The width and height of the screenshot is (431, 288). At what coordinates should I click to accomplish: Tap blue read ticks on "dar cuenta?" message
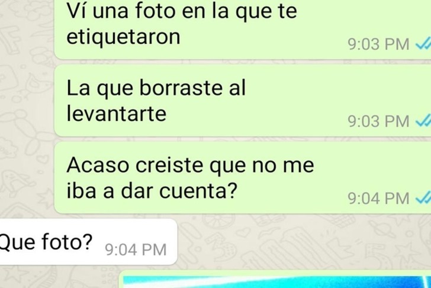[x=423, y=198]
